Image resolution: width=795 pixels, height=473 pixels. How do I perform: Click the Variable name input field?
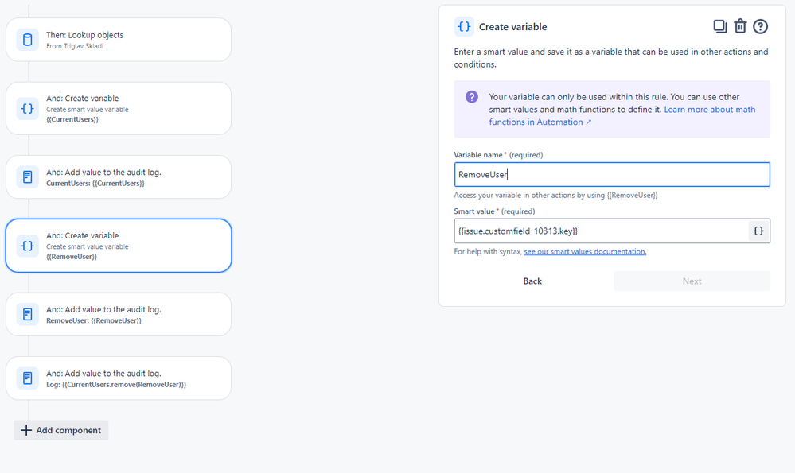point(611,175)
